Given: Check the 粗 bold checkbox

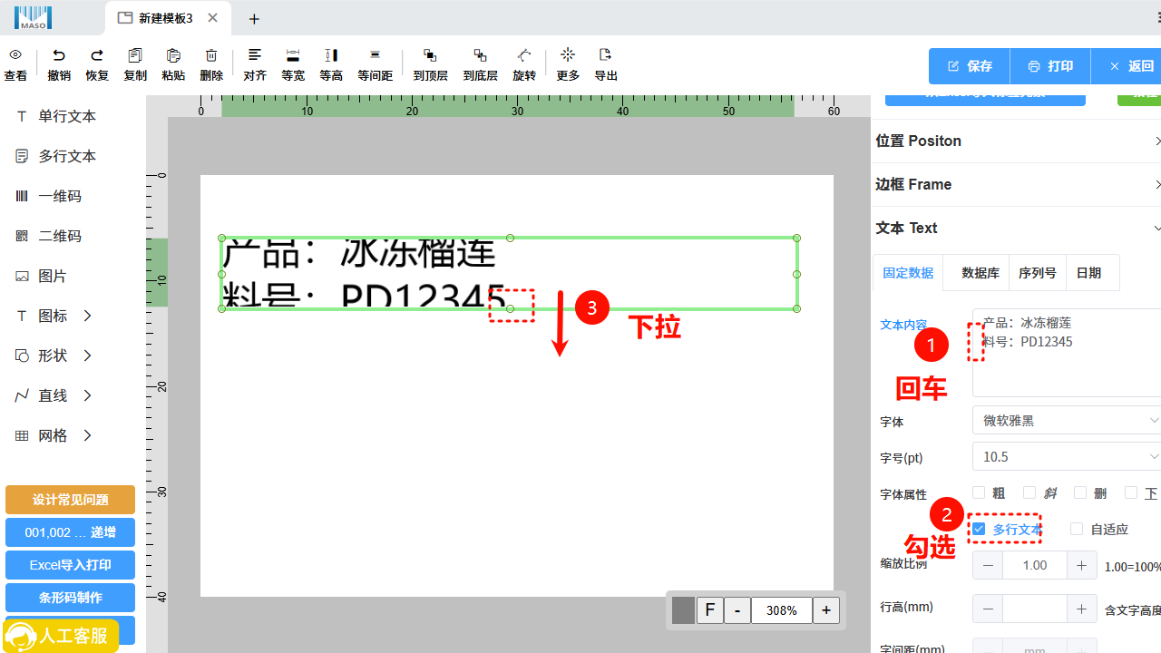Looking at the screenshot, I should coord(979,493).
